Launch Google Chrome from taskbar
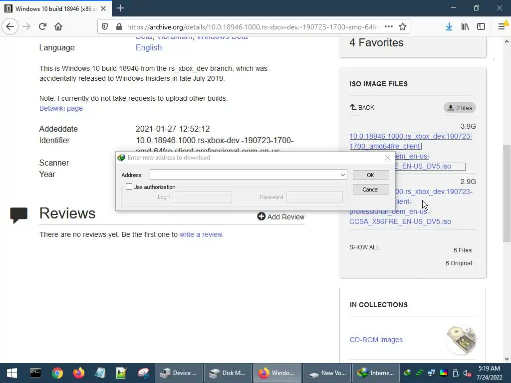511x383 pixels. (x=57, y=373)
